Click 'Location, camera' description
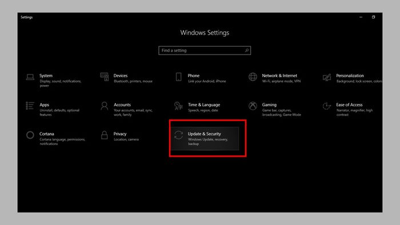 [x=126, y=139]
